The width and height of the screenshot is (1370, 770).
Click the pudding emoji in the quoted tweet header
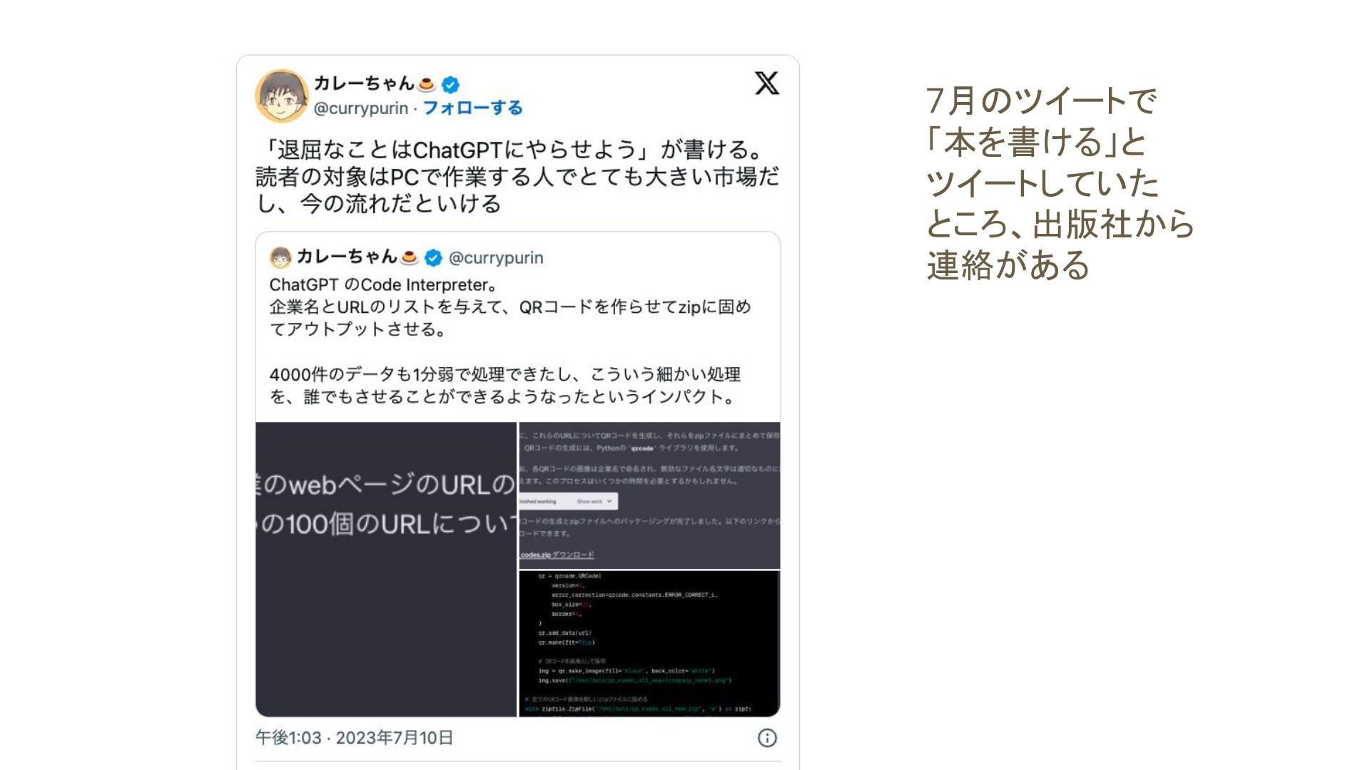pos(409,257)
